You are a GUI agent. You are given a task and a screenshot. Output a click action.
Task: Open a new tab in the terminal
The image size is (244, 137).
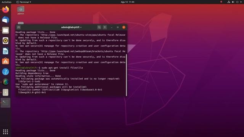[19, 27]
